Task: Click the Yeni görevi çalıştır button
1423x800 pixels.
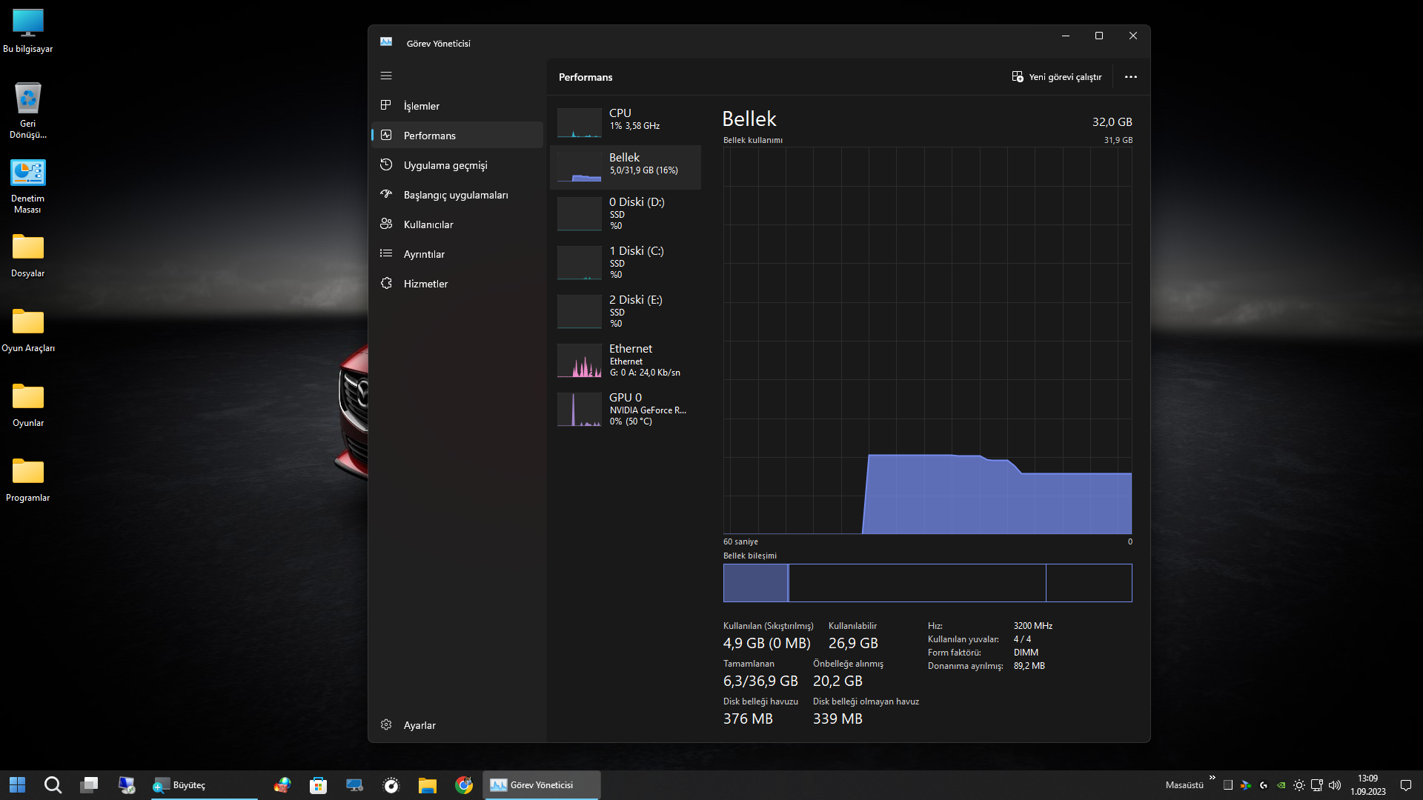Action: [1056, 77]
